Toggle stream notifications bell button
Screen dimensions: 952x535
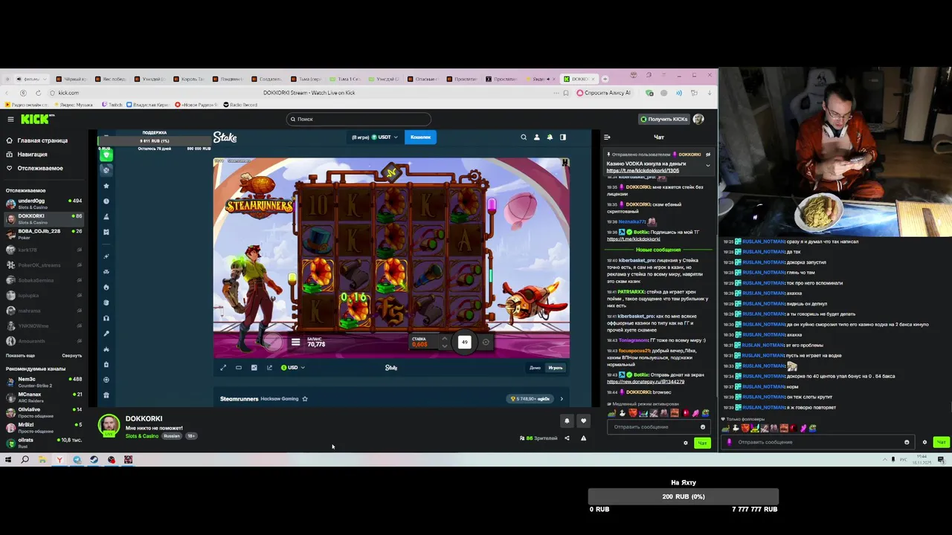pos(567,421)
